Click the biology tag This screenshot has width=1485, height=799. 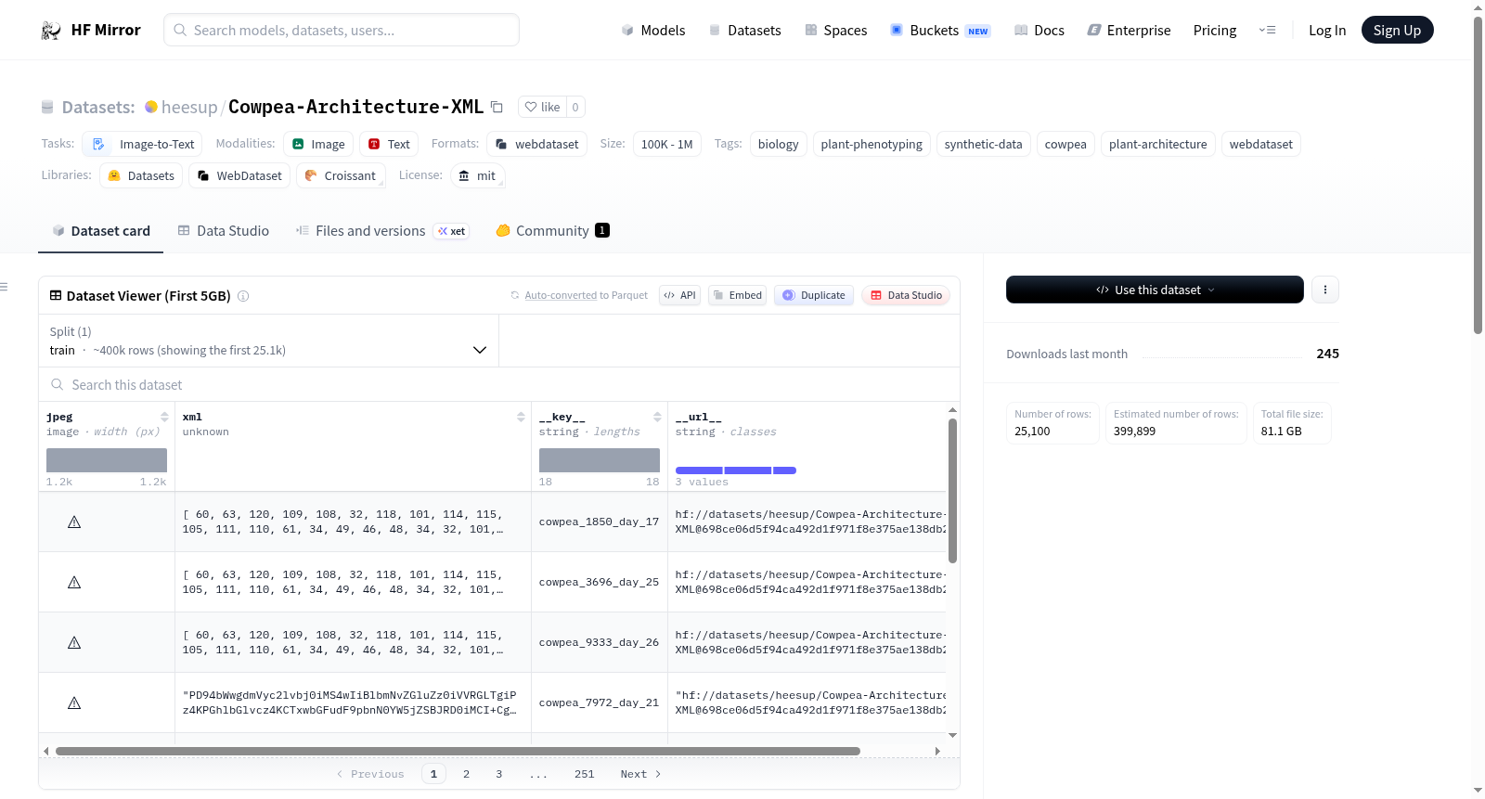tap(778, 144)
